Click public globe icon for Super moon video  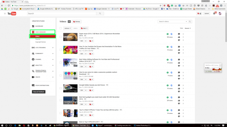click(x=172, y=34)
